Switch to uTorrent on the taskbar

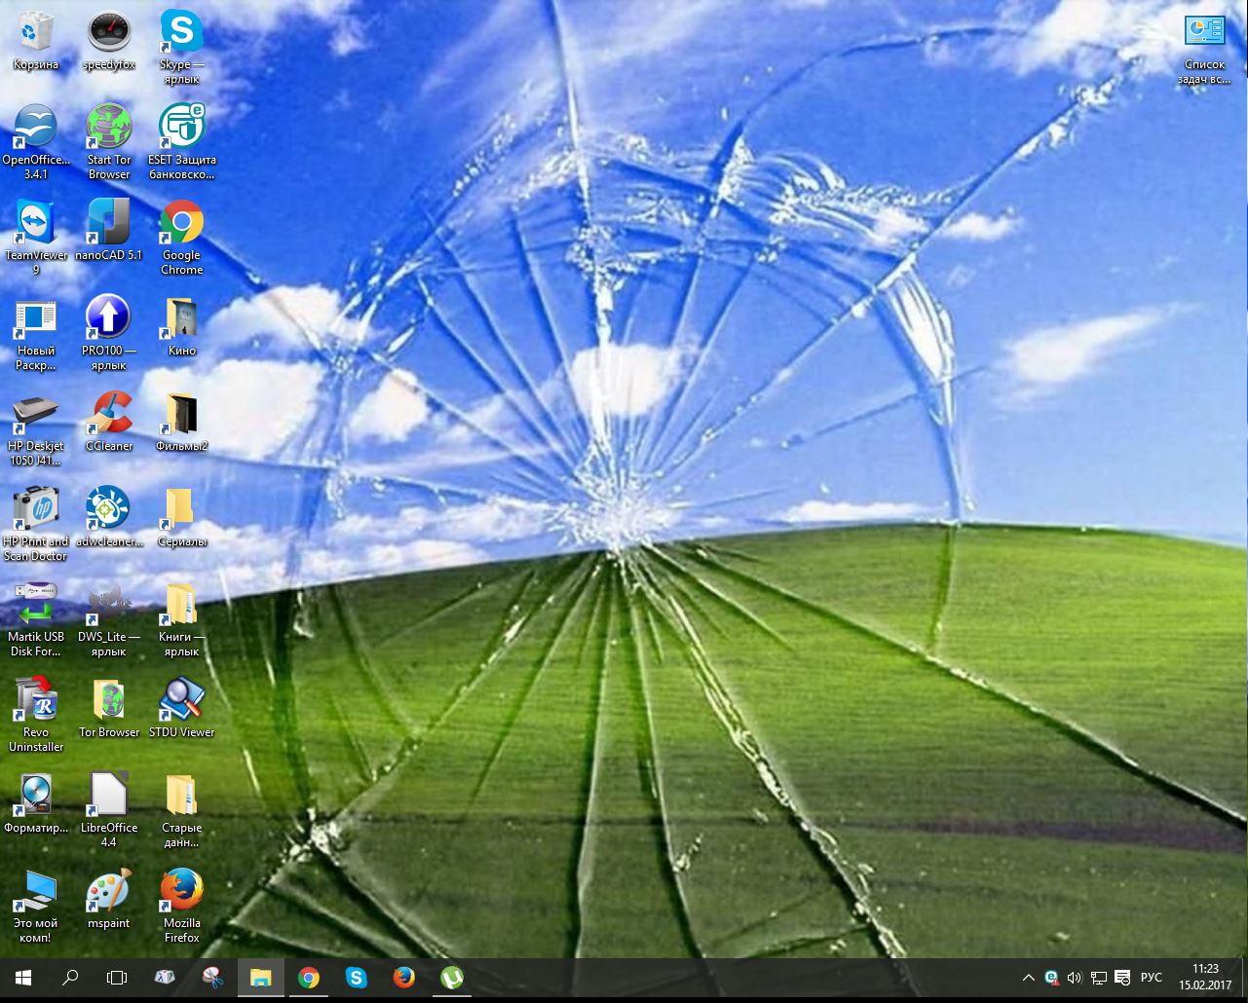451,978
